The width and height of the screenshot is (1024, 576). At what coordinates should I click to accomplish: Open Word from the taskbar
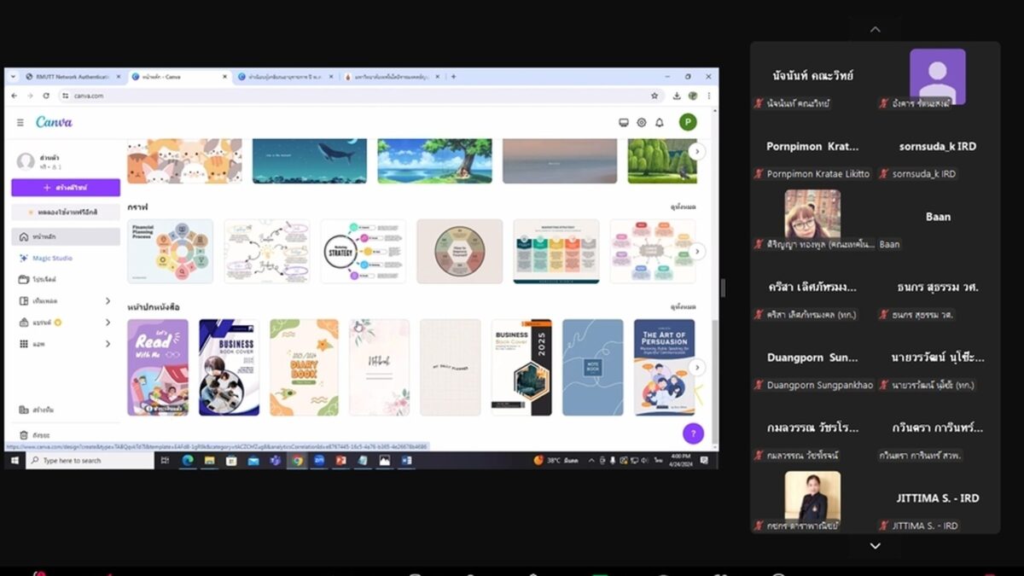click(x=406, y=460)
